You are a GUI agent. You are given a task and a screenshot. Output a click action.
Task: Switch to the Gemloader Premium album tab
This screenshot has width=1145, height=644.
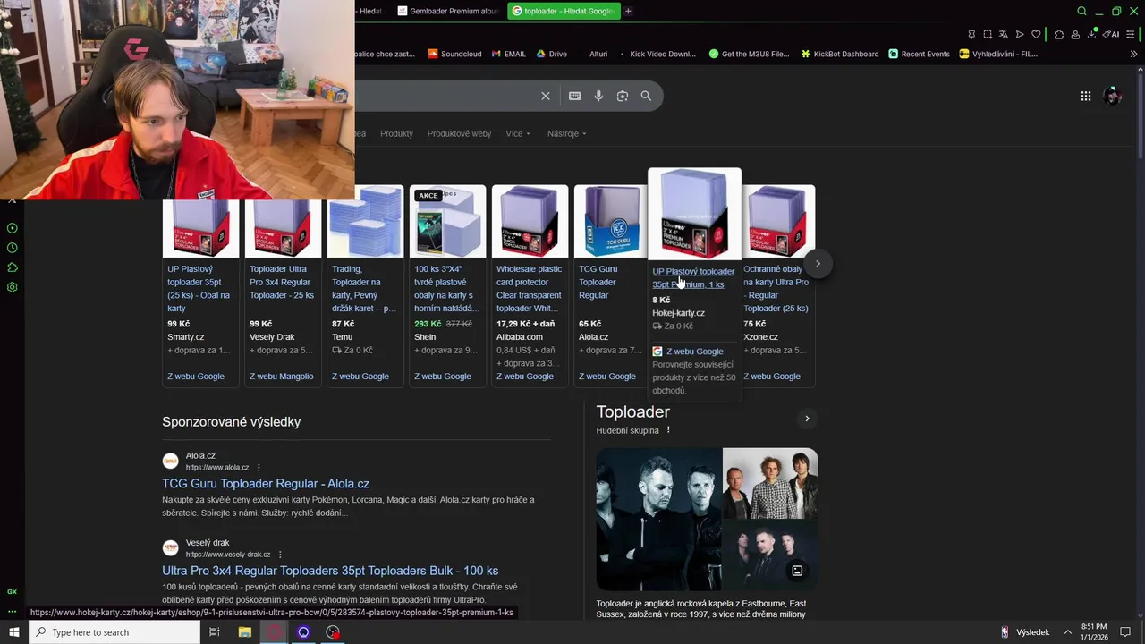coord(447,11)
